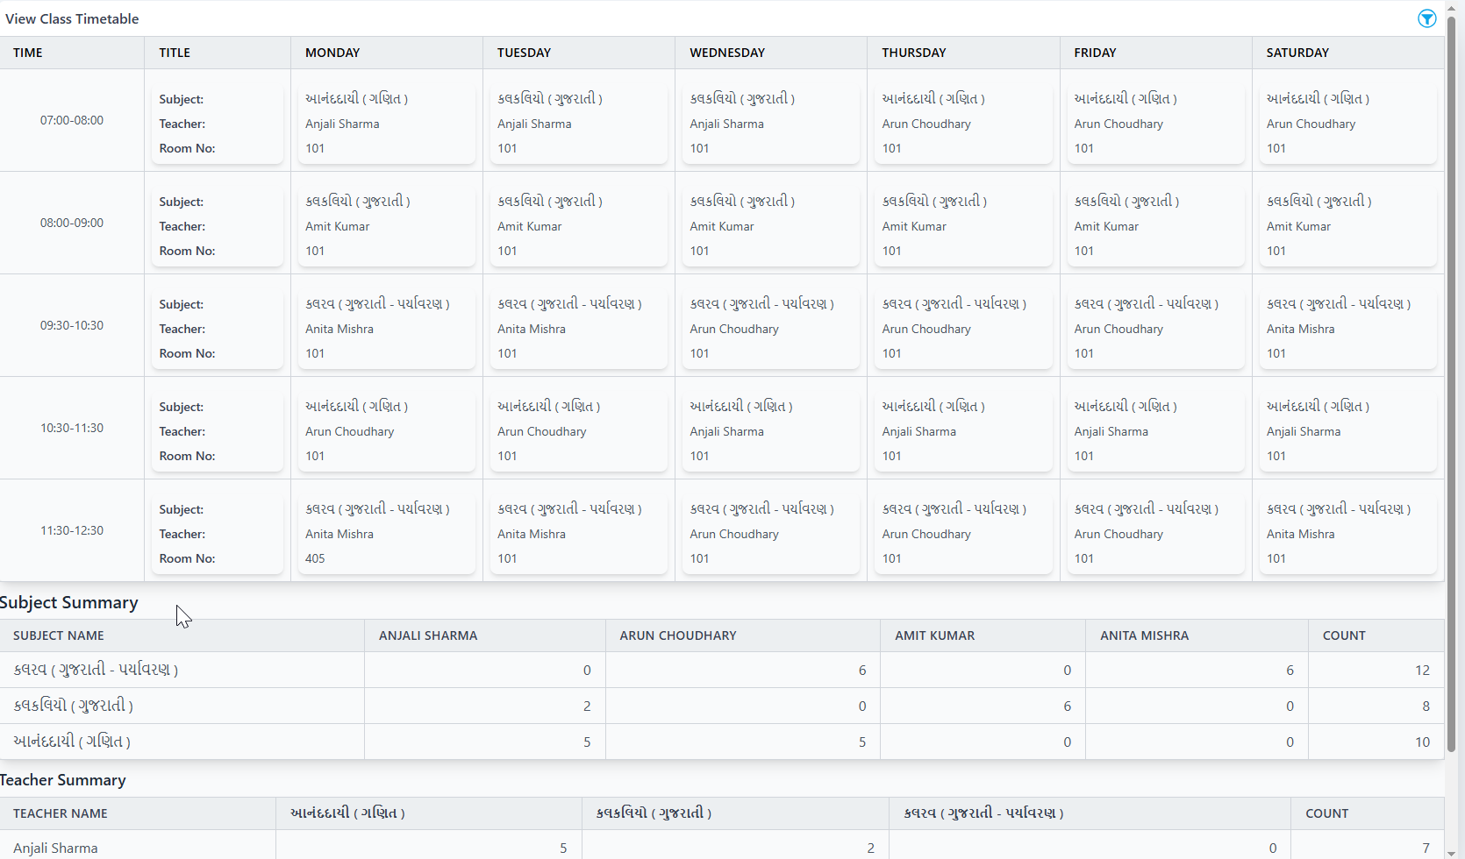The image size is (1465, 859).
Task: Click ARUN CHOUDHARY header in Subject Summary
Action: tap(677, 635)
